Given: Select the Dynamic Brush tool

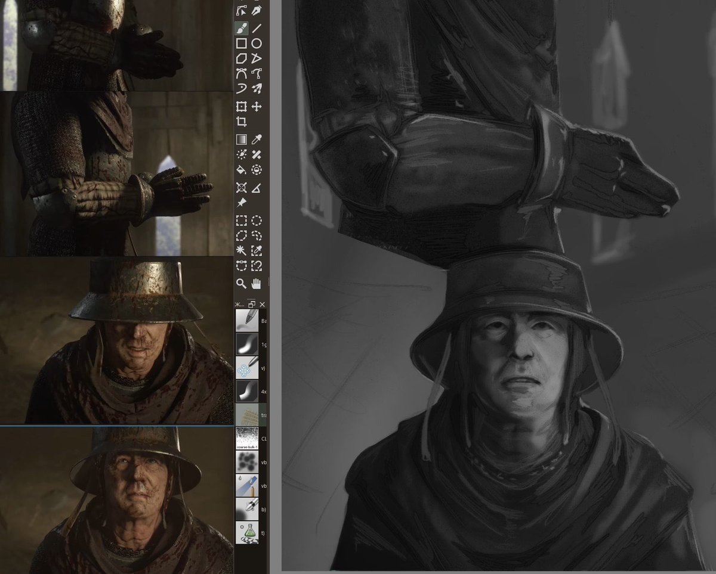Looking at the screenshot, I should click(242, 89).
